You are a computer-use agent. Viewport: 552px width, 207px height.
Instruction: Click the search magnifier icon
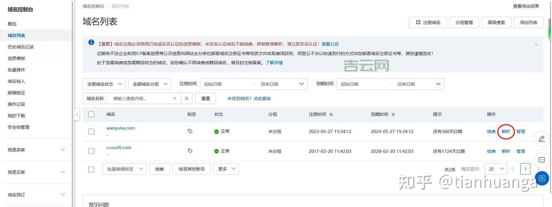pos(187,99)
